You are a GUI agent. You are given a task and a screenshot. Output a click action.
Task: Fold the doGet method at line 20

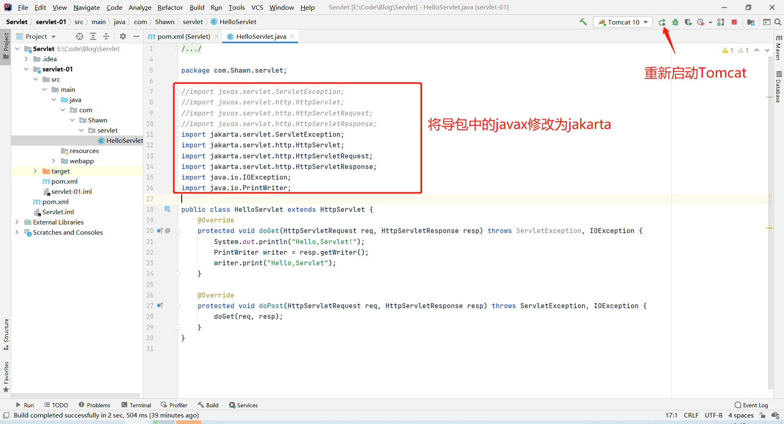point(178,231)
